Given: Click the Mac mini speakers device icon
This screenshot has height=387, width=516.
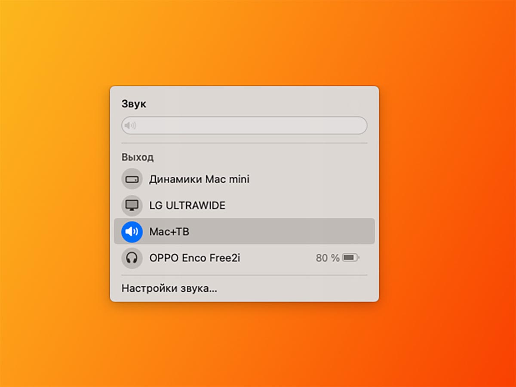Looking at the screenshot, I should tap(132, 179).
